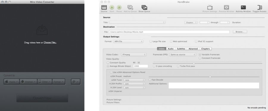Viewport: 268px width, 111px height.
Task: Open the Miro settings gear dropdown
Action: click(76, 82)
